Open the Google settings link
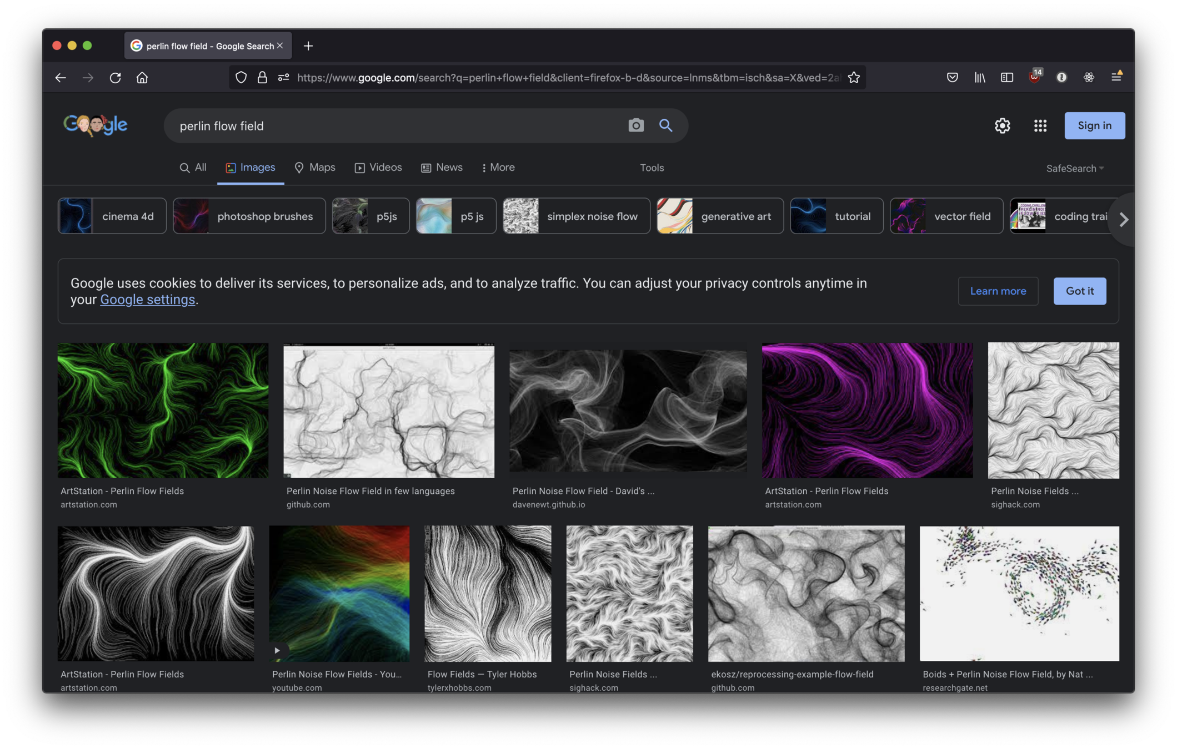Viewport: 1177px width, 749px height. point(147,300)
